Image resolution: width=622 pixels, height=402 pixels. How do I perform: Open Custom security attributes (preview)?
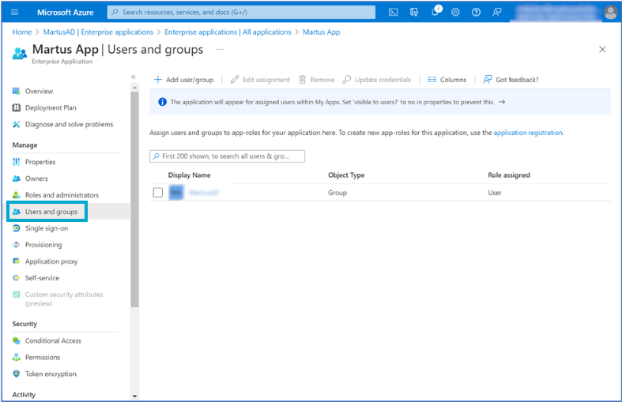pos(64,299)
